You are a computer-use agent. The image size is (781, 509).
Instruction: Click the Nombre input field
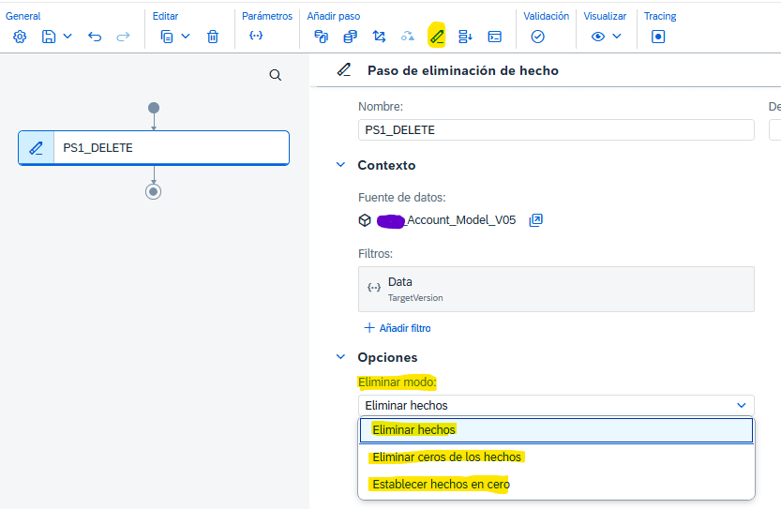point(556,130)
